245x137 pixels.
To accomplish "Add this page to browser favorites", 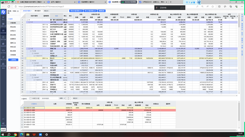I will pyautogui.click(x=213, y=6).
